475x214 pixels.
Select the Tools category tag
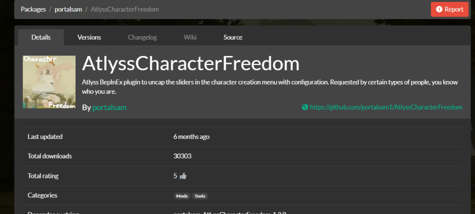coord(200,196)
